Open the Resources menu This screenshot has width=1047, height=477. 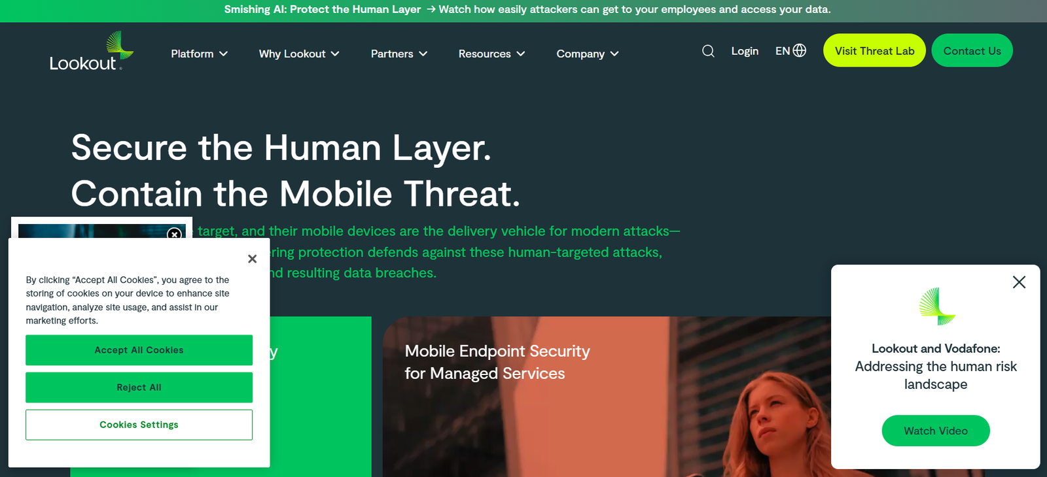491,54
